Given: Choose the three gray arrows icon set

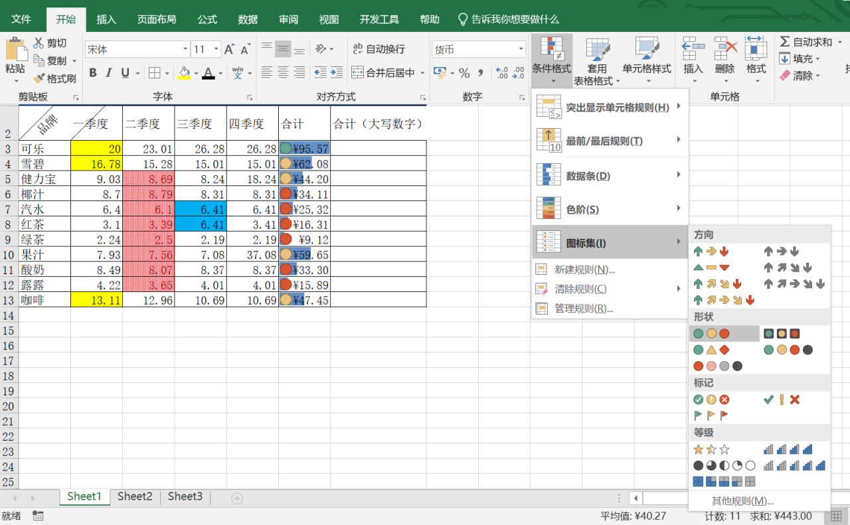Looking at the screenshot, I should (x=782, y=252).
